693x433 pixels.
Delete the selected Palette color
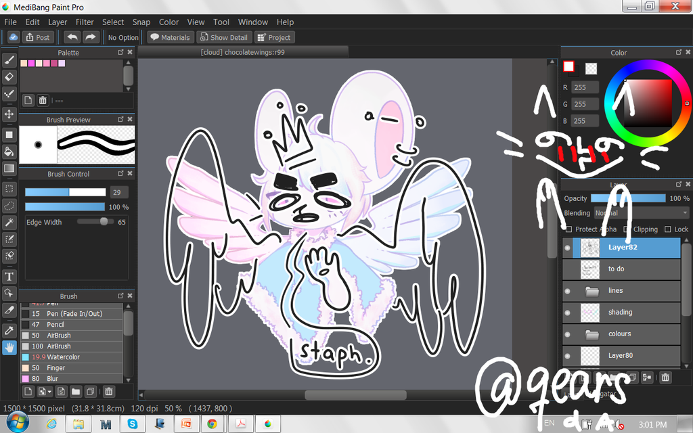[x=43, y=100]
